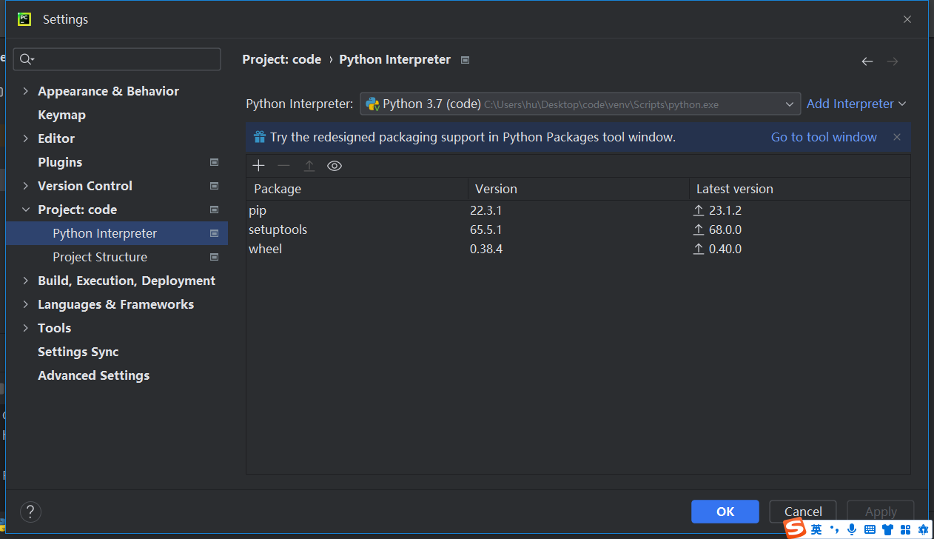934x539 pixels.
Task: Click the Sogou microphone voice input icon
Action: pyautogui.click(x=852, y=529)
